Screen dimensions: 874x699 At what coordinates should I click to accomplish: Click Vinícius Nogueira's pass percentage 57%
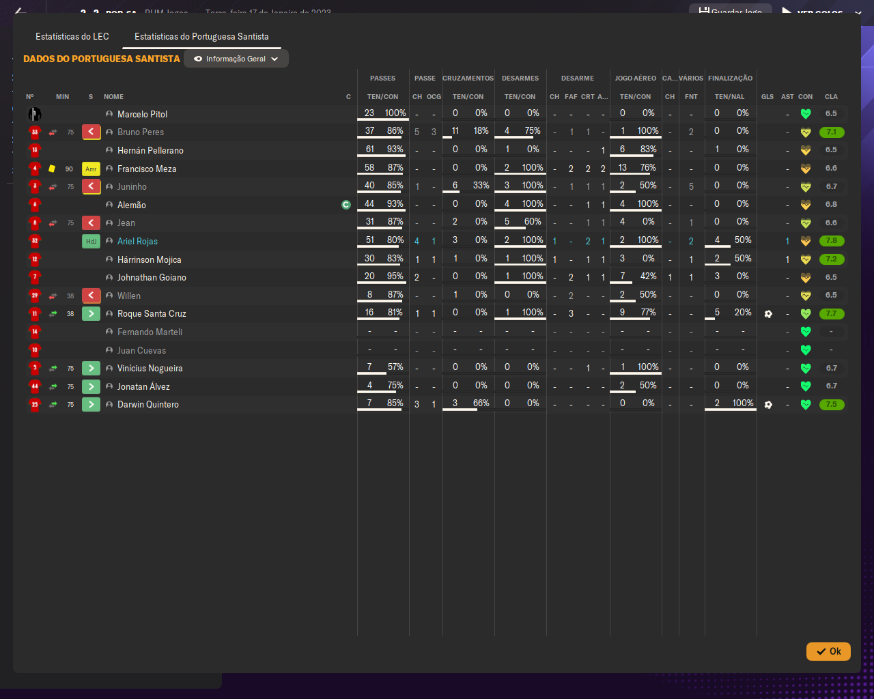point(395,367)
